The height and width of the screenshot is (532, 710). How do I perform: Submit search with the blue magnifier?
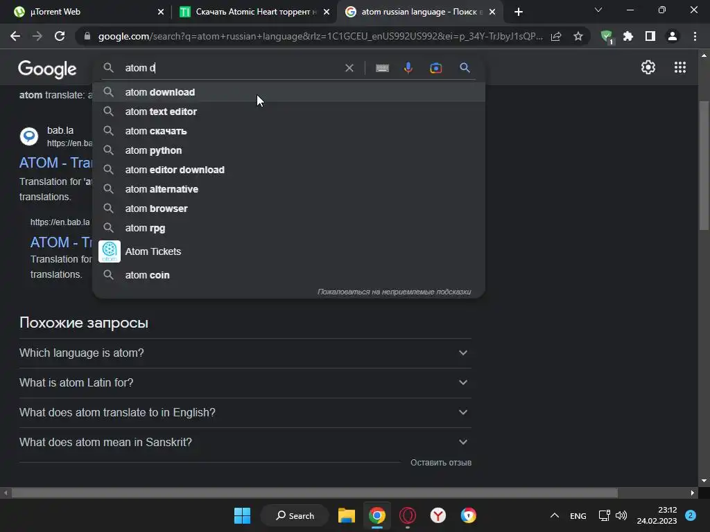[x=465, y=68]
